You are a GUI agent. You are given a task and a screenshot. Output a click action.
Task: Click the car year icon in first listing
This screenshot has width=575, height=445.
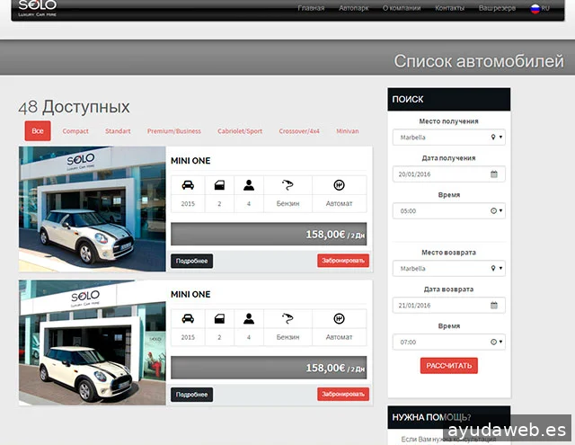click(x=187, y=185)
